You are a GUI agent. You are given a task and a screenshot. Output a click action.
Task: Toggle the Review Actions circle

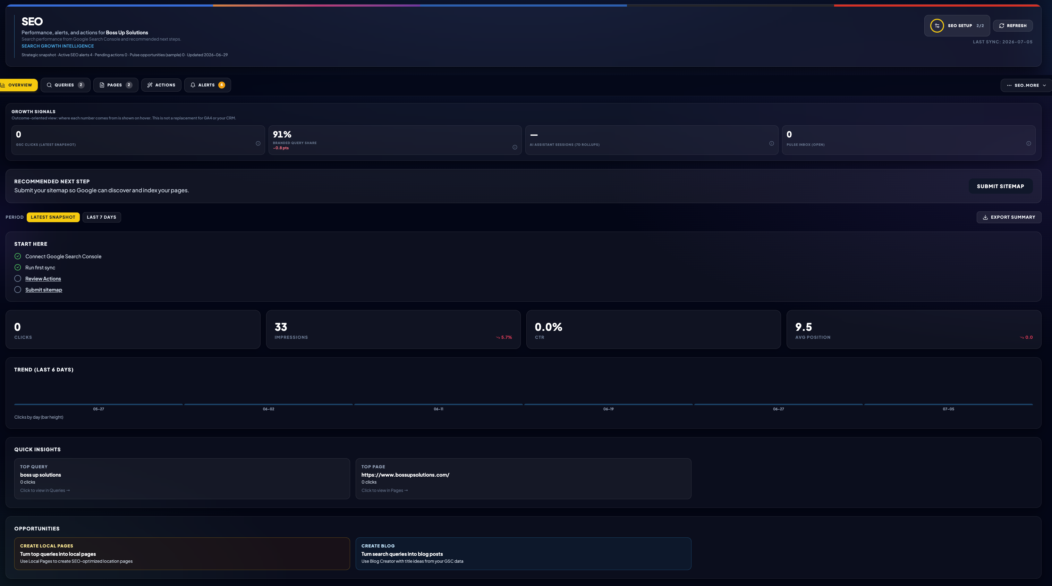(18, 278)
